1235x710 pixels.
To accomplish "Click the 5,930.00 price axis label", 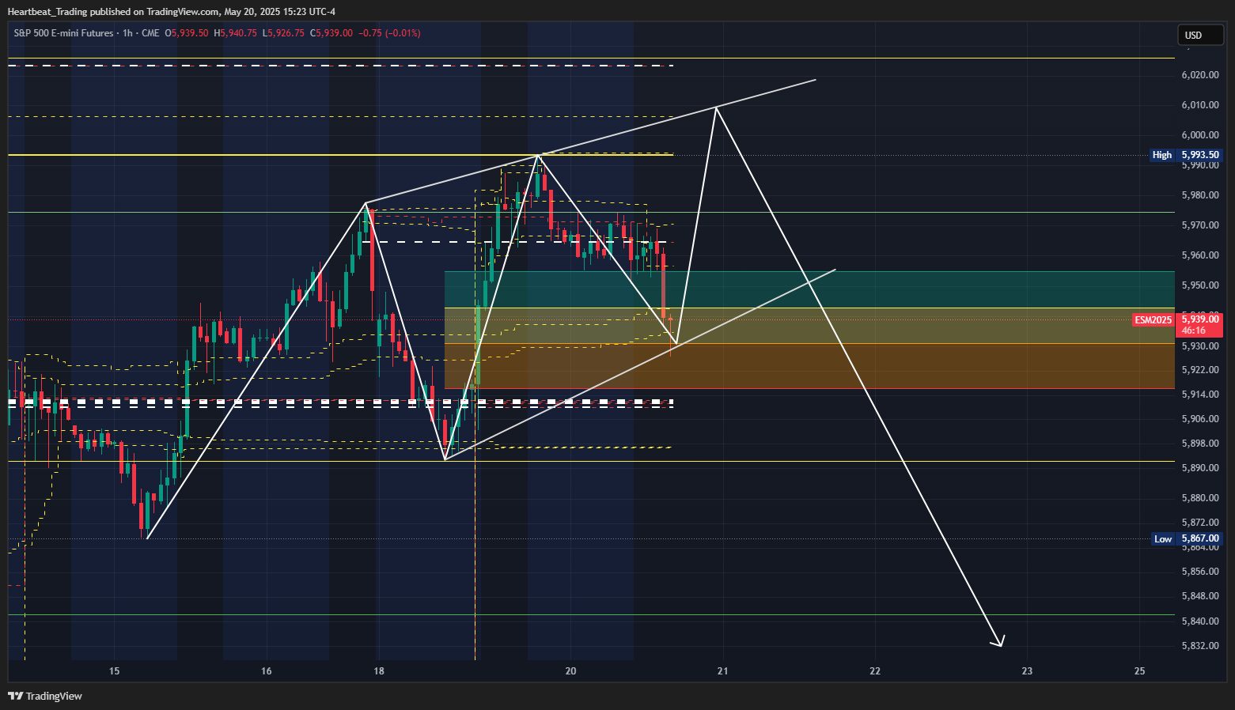I will tap(1199, 346).
